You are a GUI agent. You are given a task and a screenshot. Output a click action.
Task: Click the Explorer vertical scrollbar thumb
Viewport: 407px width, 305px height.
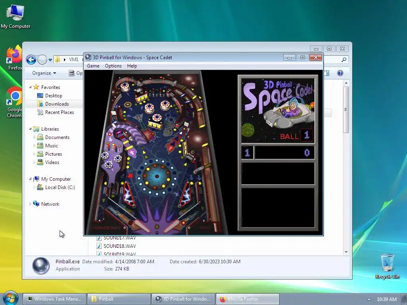346,110
